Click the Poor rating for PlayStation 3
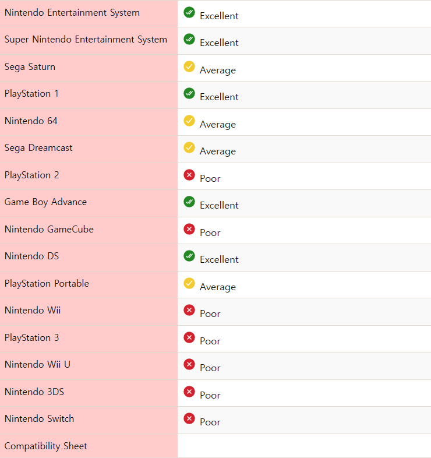The image size is (431, 458). (x=210, y=341)
